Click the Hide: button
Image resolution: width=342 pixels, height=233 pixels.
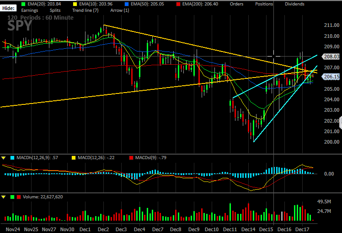[x=8, y=8]
